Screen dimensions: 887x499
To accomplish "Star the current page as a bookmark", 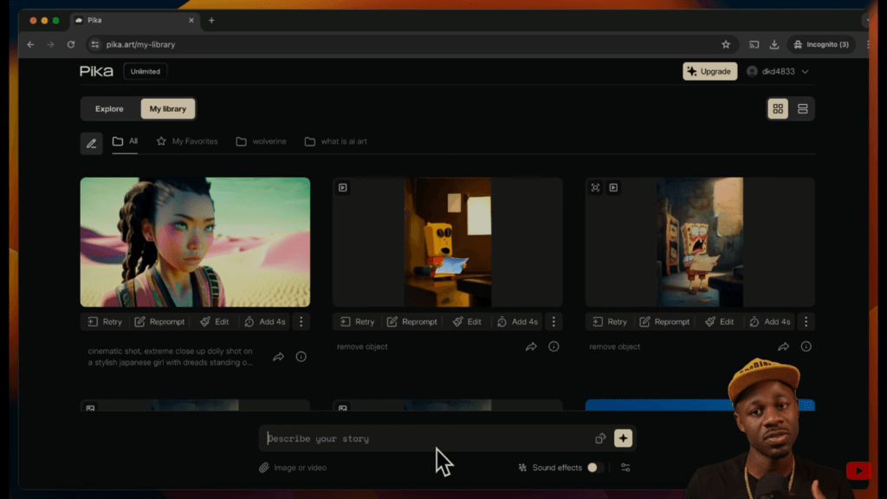I will pos(726,43).
